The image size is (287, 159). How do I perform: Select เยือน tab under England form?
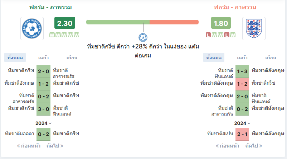click(x=271, y=58)
